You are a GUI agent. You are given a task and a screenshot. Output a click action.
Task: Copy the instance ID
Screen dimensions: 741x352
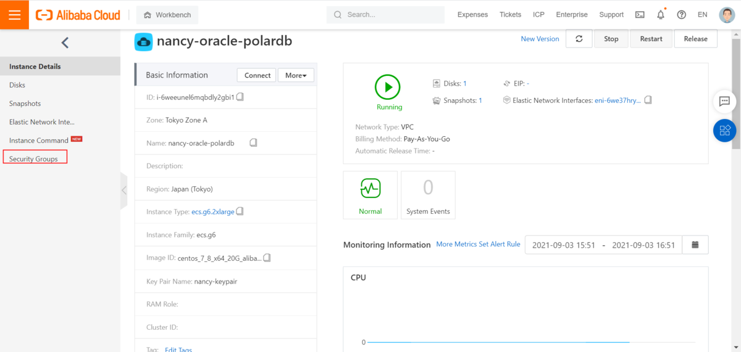coord(240,97)
